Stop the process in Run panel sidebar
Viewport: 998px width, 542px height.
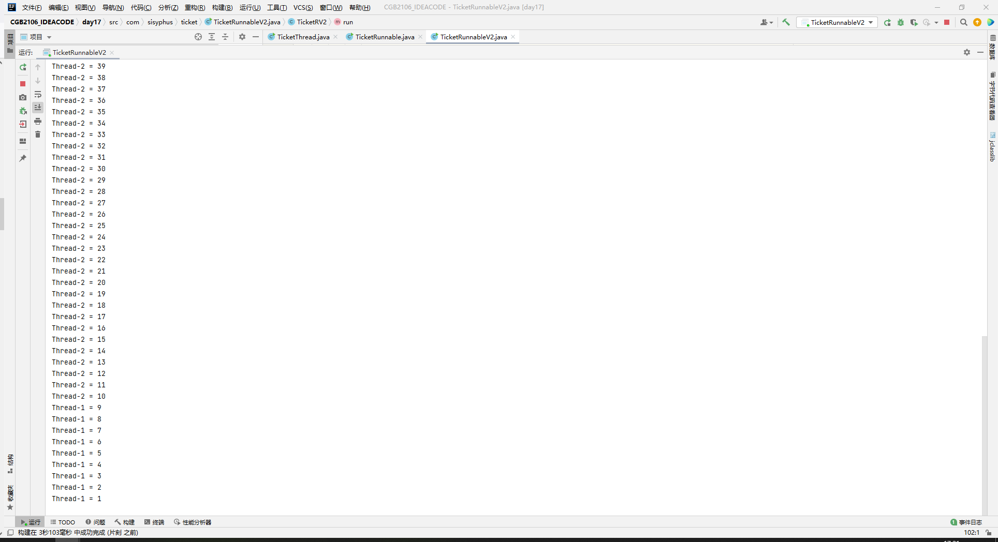coord(23,84)
